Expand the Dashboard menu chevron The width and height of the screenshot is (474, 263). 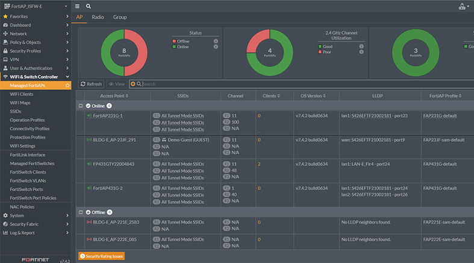pyautogui.click(x=67, y=25)
